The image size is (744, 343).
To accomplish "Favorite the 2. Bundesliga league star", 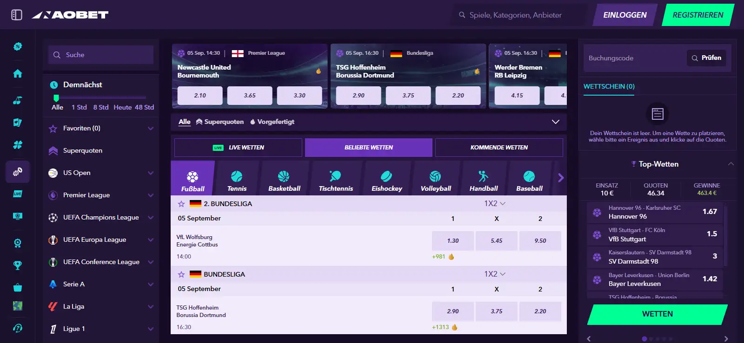I will click(181, 204).
